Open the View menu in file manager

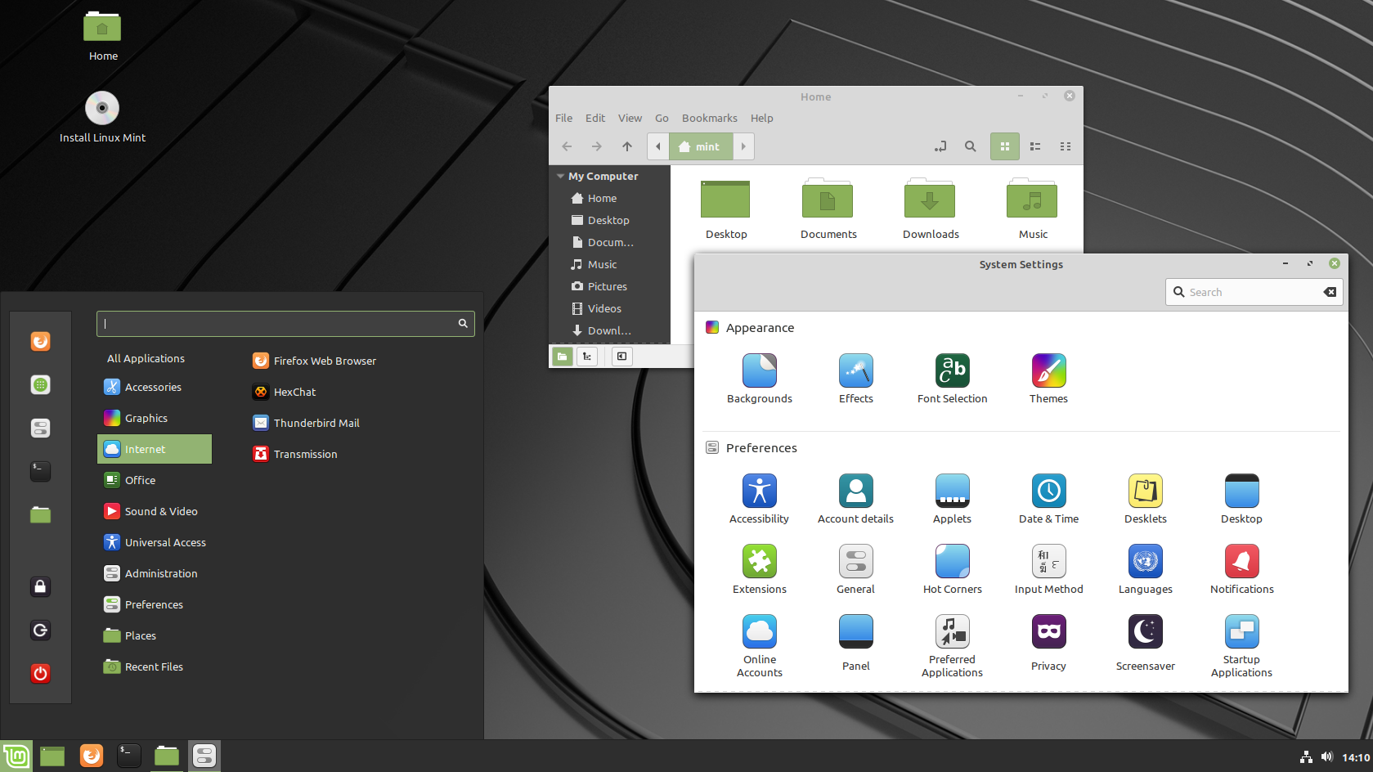pyautogui.click(x=630, y=118)
